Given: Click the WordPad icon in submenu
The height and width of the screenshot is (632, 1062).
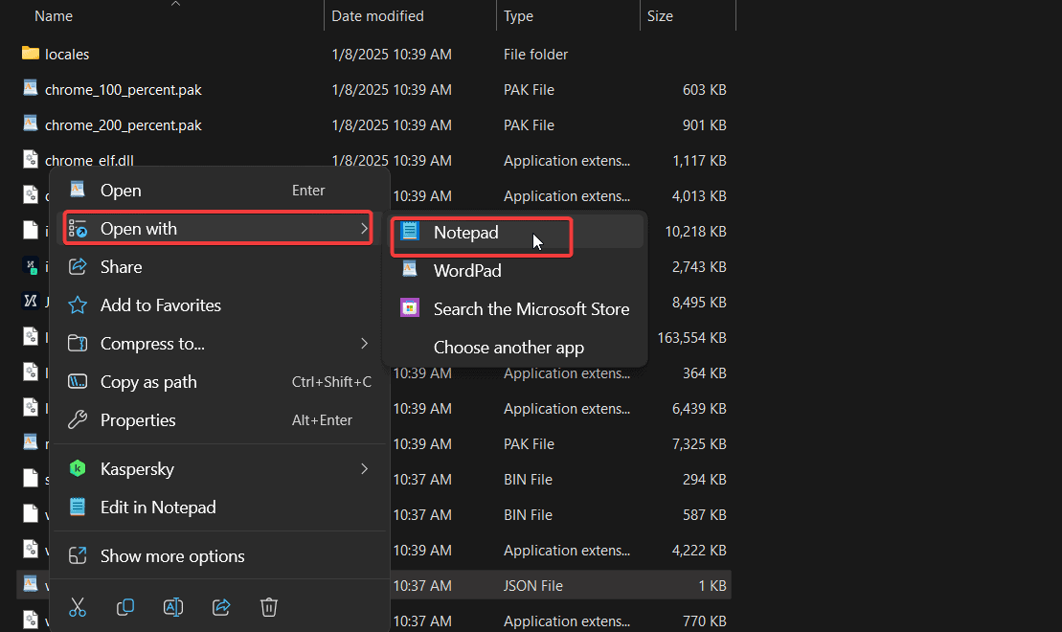Looking at the screenshot, I should coord(410,270).
